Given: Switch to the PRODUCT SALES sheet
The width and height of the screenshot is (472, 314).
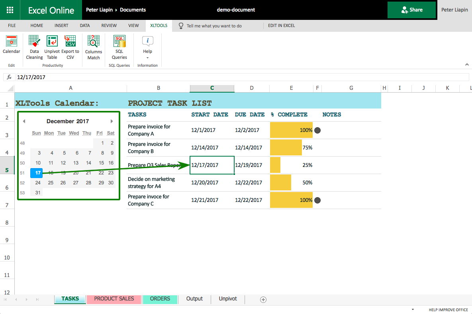Looking at the screenshot, I should 114,298.
